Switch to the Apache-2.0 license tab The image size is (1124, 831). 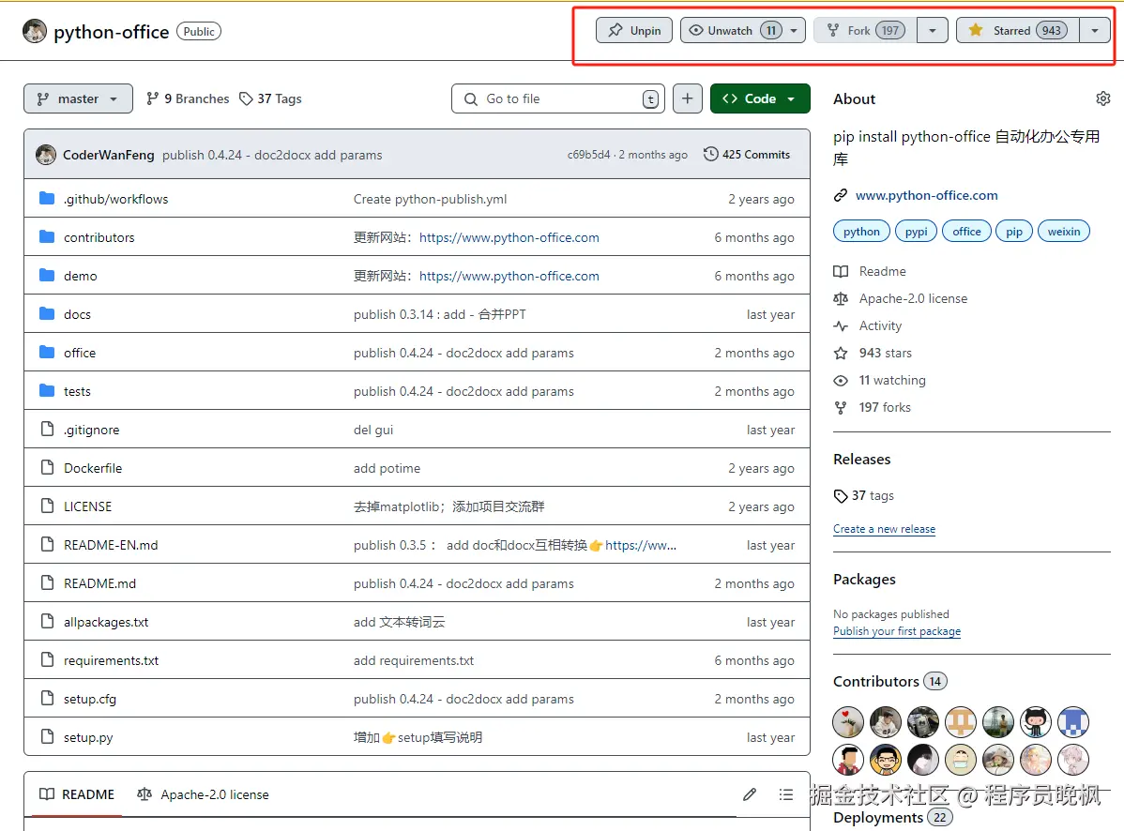[x=203, y=794]
